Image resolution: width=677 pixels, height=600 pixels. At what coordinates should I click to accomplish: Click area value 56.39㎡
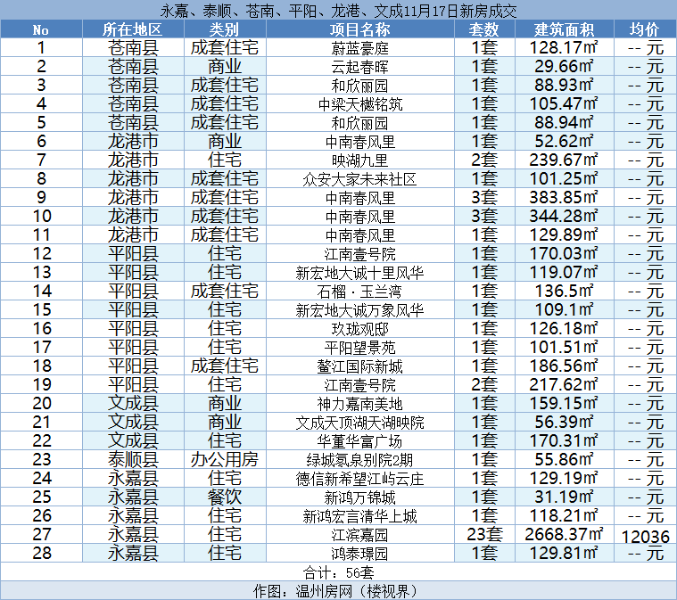click(564, 422)
